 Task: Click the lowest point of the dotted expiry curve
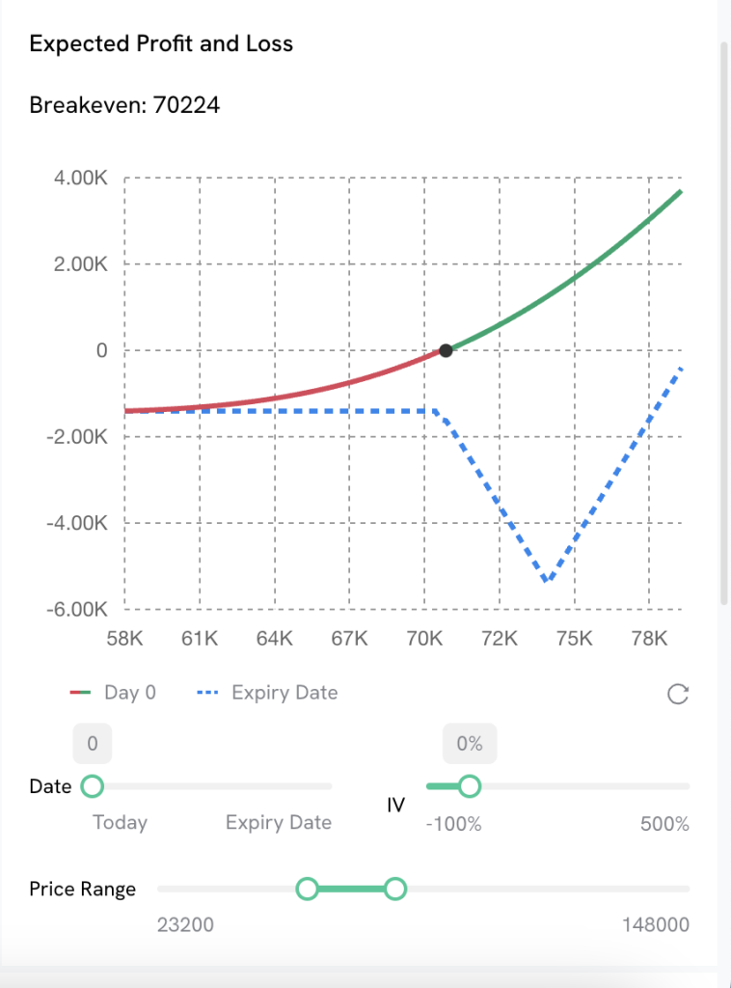click(546, 581)
